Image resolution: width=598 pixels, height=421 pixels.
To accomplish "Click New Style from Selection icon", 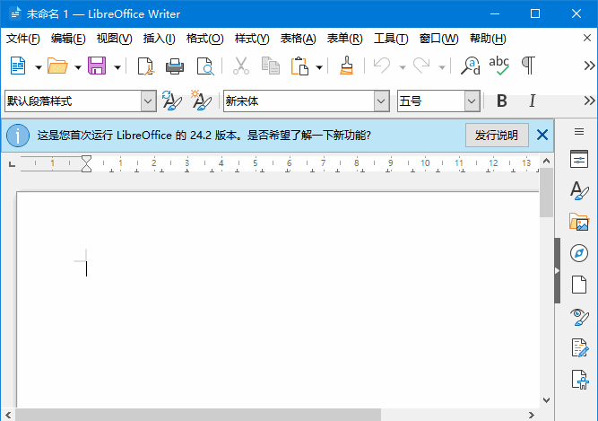I will pyautogui.click(x=201, y=101).
